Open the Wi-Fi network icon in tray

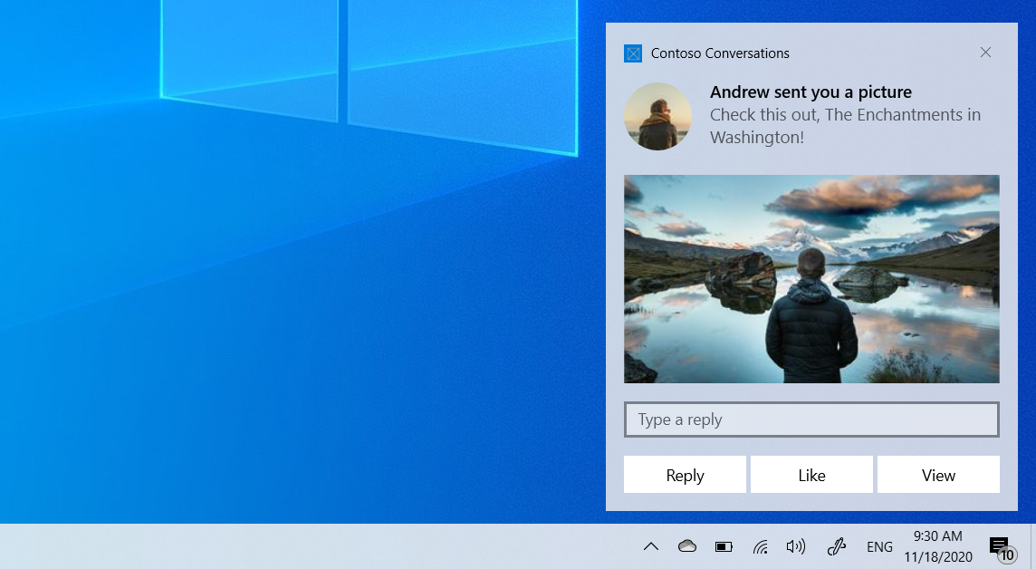pyautogui.click(x=760, y=546)
